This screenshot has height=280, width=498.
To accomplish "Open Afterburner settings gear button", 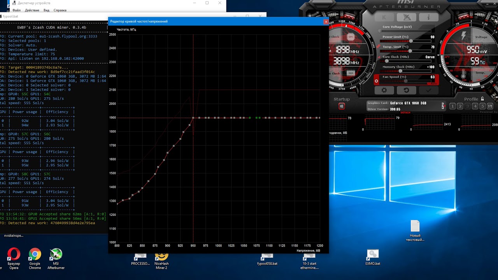I will [x=384, y=90].
